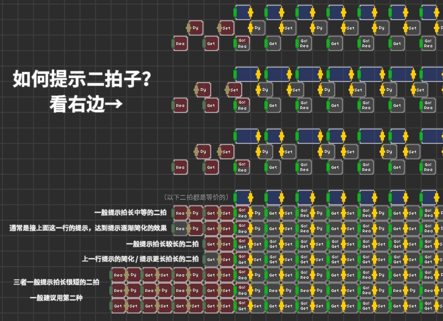Click the red Rea block after the 一般提示拍长中等的二拍 label
This screenshot has width=443, height=321.
pos(180,213)
